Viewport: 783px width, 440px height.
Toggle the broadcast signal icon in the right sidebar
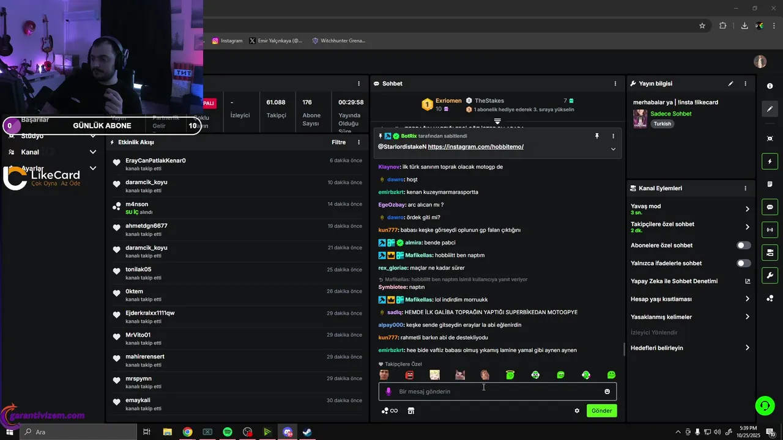pyautogui.click(x=770, y=230)
